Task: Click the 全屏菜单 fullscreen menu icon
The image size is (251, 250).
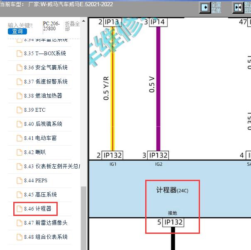Action: coord(205,7)
